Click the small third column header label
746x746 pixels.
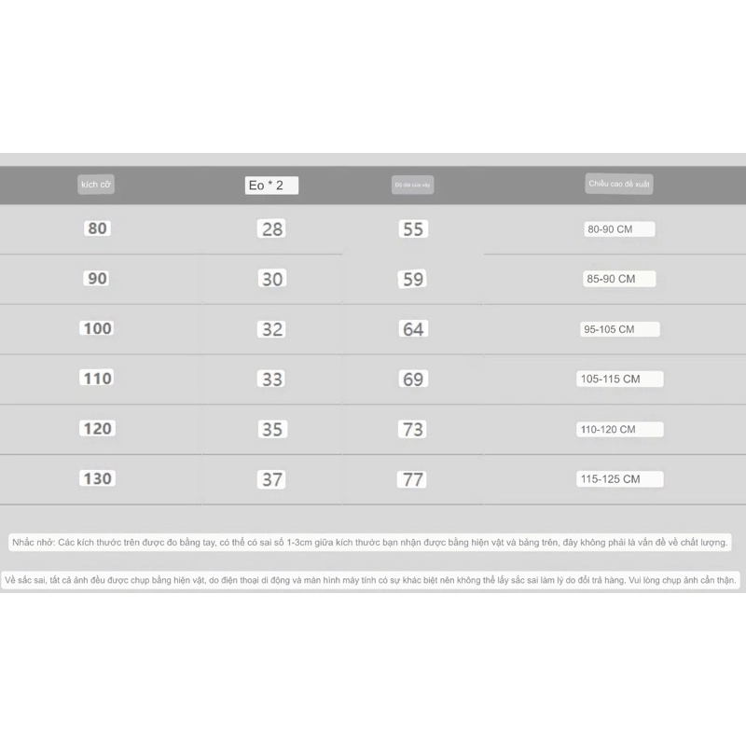pos(412,186)
